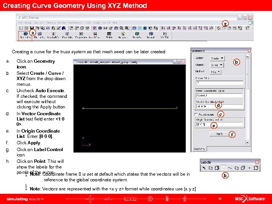
Task: Open the Load Cases application icon
Action: [x=95, y=35]
